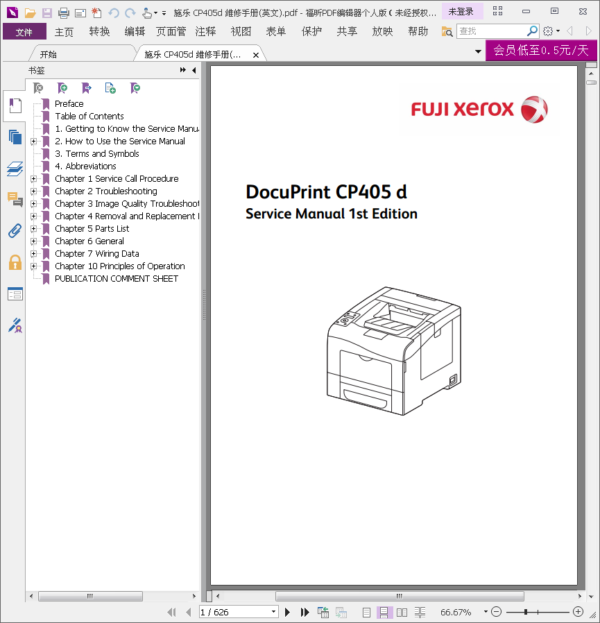This screenshot has height=623, width=600.
Task: Open the digital signatures sidebar icon
Action: pyautogui.click(x=15, y=325)
